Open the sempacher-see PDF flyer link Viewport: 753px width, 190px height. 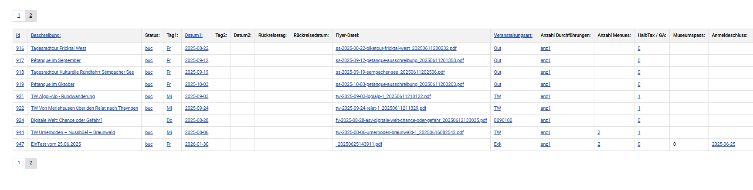point(390,72)
